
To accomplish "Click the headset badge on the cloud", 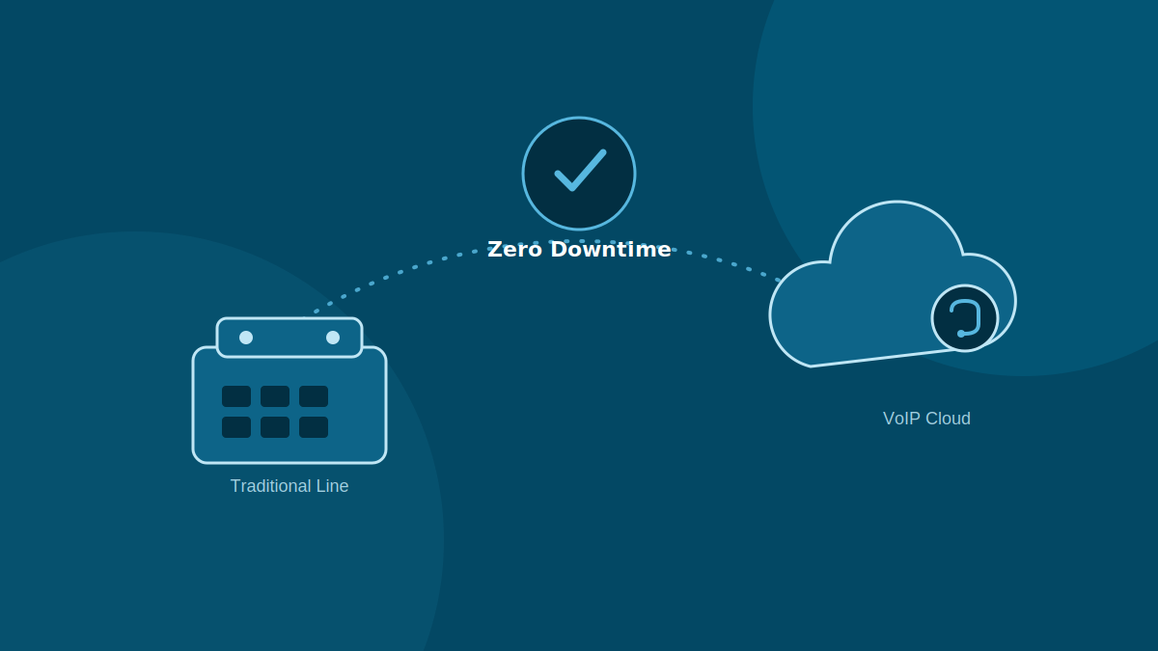I will click(965, 318).
